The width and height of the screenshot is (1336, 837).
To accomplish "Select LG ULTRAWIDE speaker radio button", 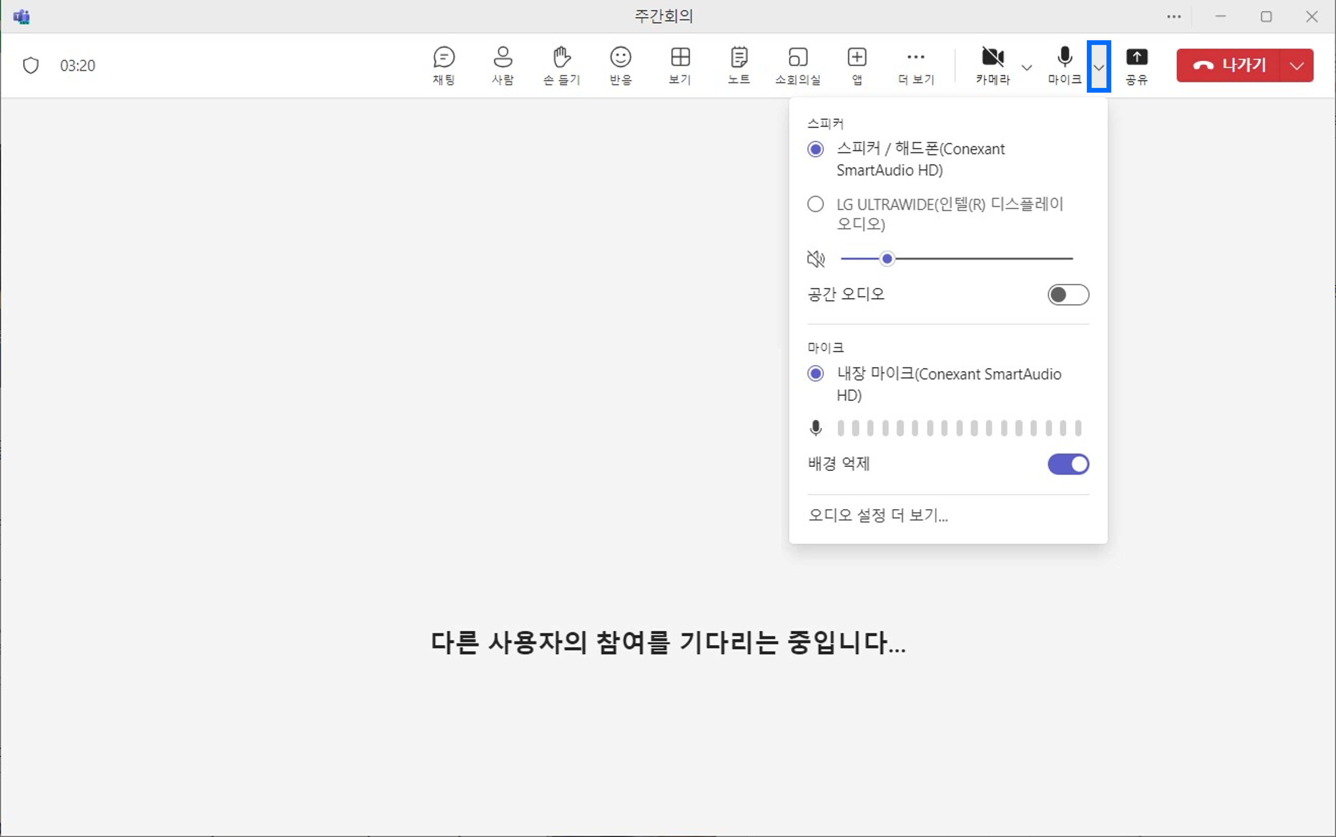I will pos(815,204).
